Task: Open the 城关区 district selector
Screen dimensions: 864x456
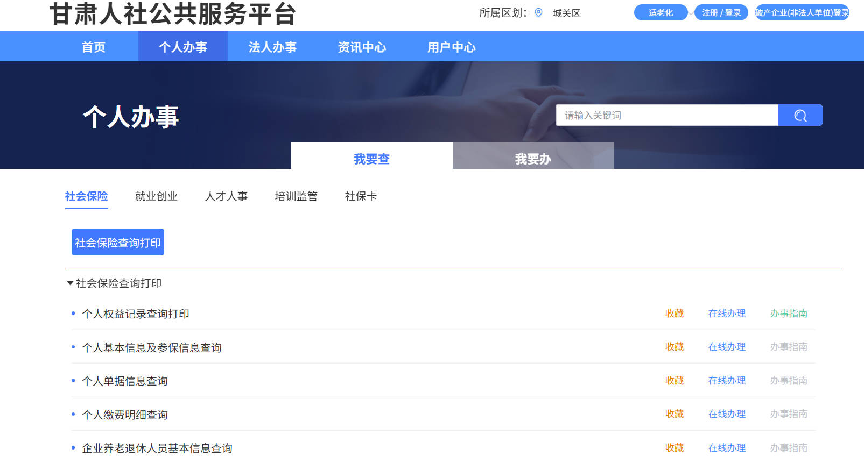Action: [566, 13]
